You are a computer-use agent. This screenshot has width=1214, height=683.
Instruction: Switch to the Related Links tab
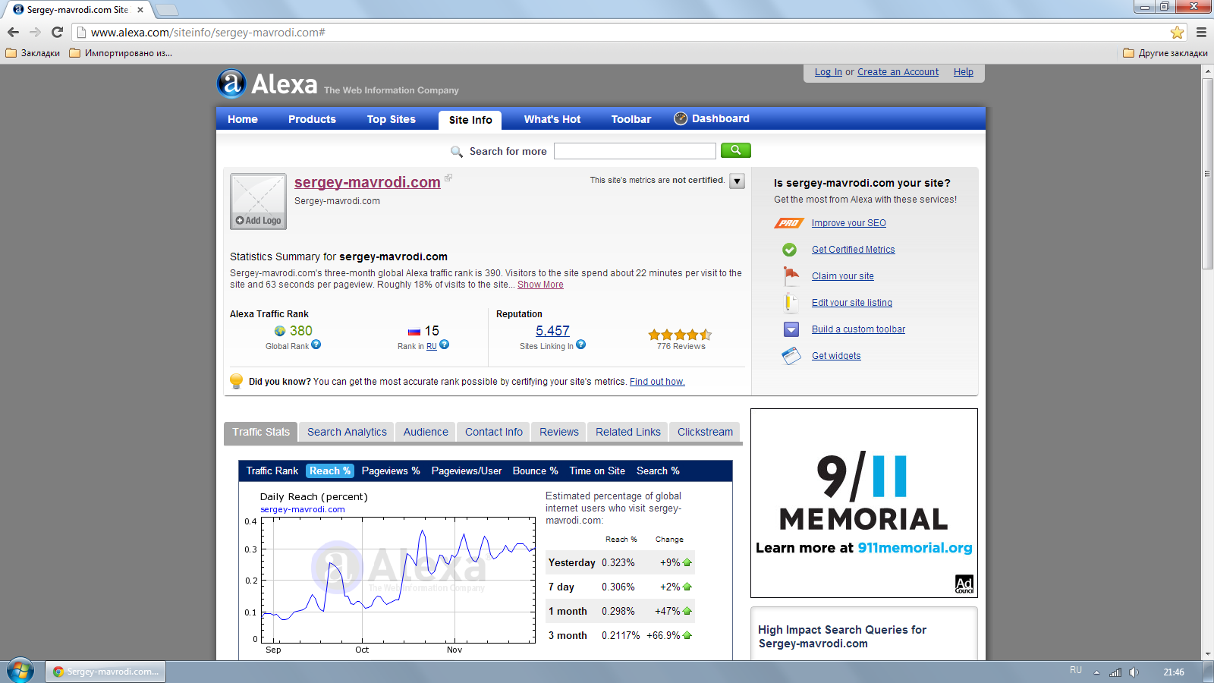tap(628, 432)
